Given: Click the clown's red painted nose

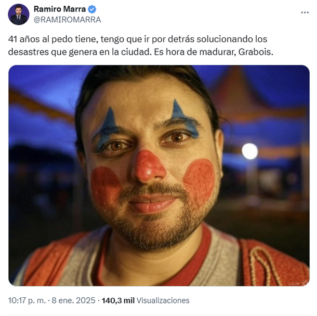Looking at the screenshot, I should (149, 166).
